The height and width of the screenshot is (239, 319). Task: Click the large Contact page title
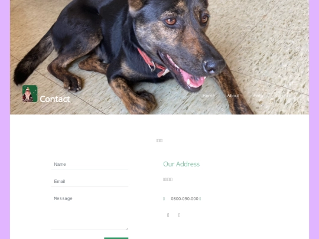(55, 99)
